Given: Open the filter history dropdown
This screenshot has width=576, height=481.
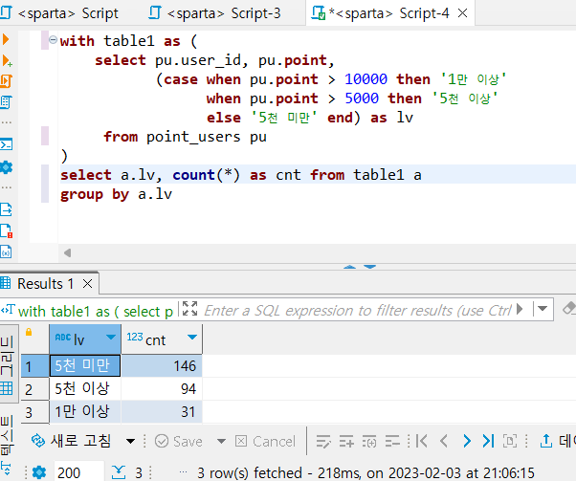Looking at the screenshot, I should point(543,309).
